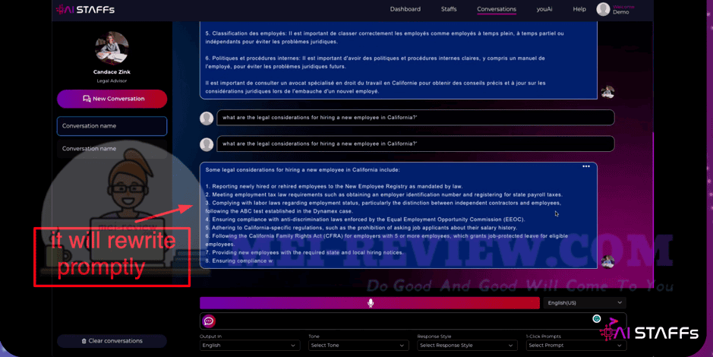Click the Welcome Demo account label
The image size is (713, 357).
click(623, 10)
